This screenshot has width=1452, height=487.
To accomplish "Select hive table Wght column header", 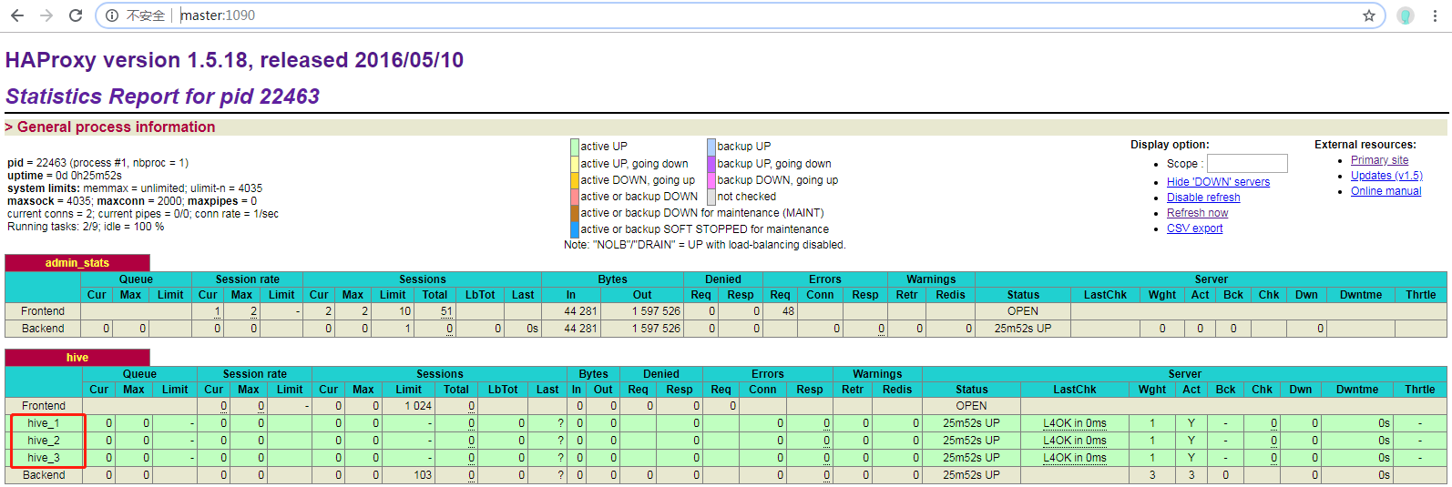I will [1152, 390].
